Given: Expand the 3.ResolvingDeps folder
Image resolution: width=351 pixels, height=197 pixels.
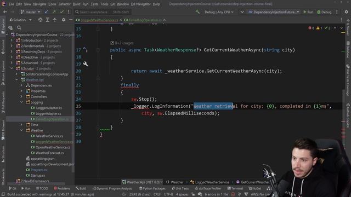Looking at the screenshot, I should 12,51.
